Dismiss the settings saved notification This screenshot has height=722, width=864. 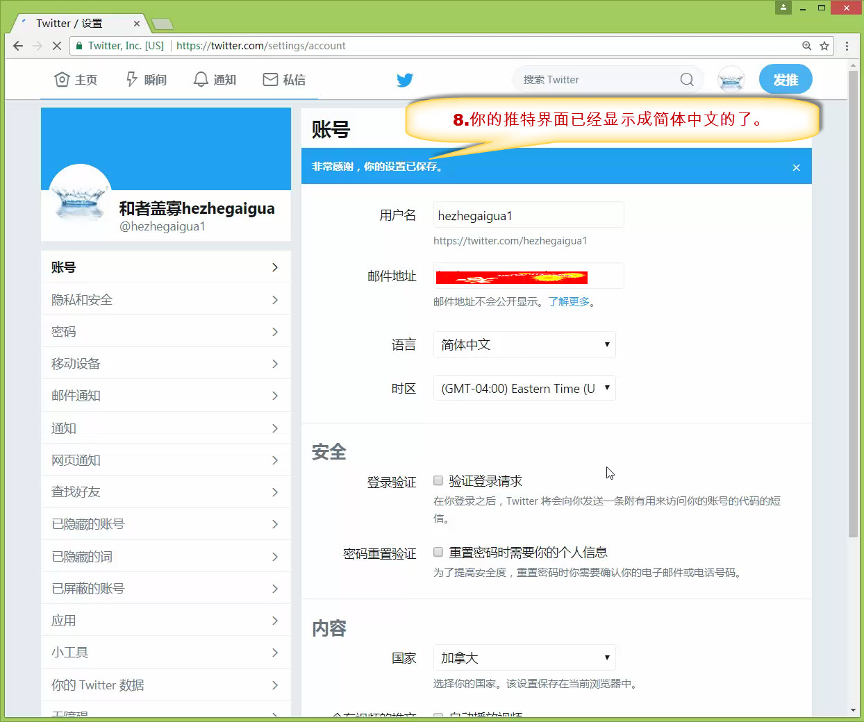[796, 167]
